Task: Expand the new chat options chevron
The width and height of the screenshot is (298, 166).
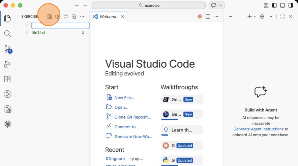Action: pyautogui.click(x=255, y=17)
